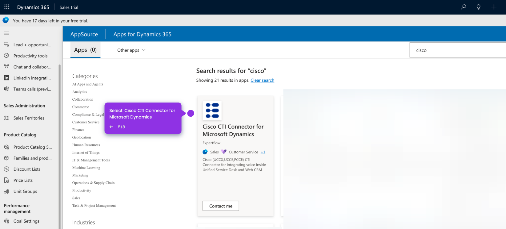Click the Lead + opportunity sidebar icon

6,45
